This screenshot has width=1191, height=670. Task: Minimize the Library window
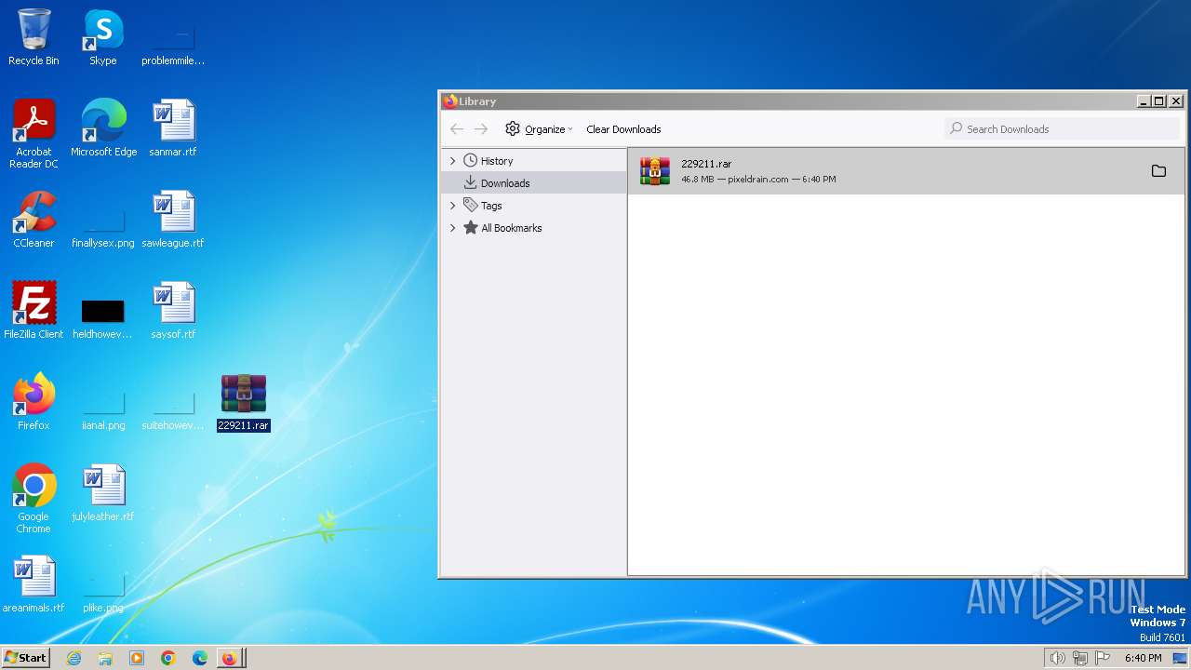point(1144,100)
